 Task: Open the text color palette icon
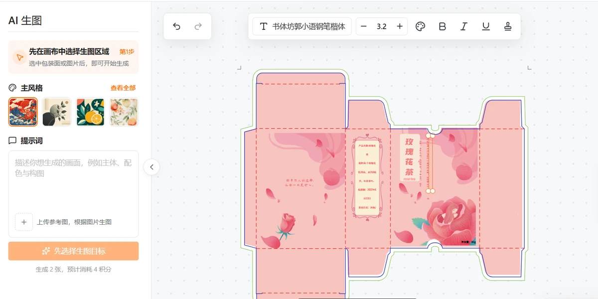coord(421,26)
